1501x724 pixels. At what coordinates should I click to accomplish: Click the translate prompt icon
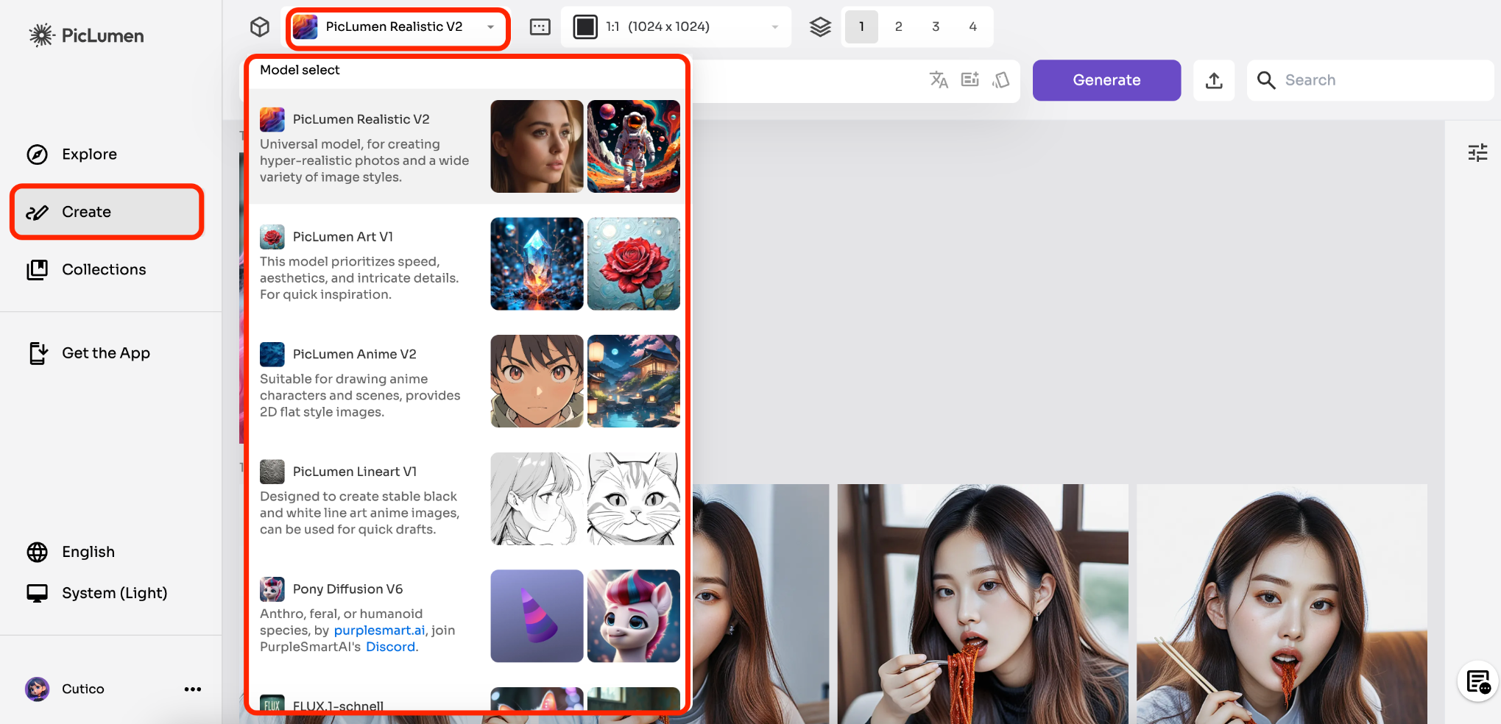(x=939, y=79)
